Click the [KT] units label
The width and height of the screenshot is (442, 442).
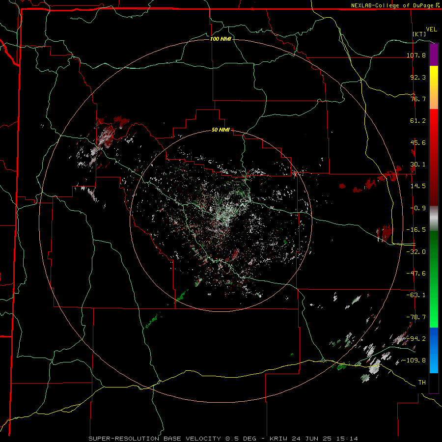click(419, 34)
